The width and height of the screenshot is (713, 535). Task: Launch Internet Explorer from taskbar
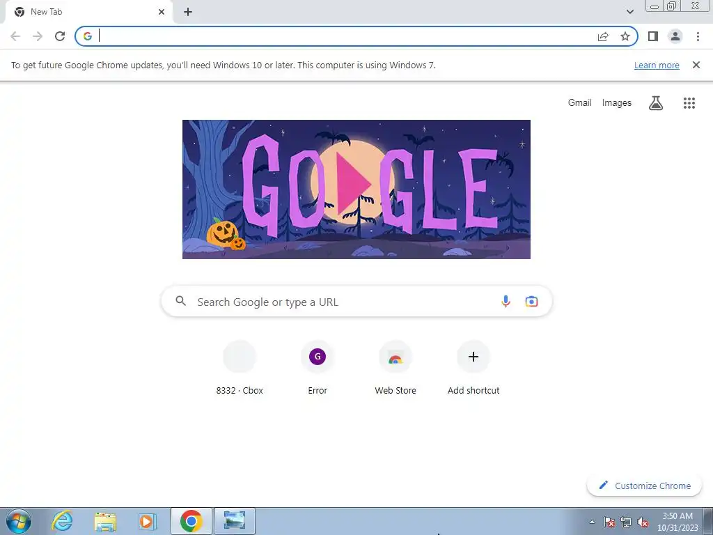pyautogui.click(x=62, y=521)
